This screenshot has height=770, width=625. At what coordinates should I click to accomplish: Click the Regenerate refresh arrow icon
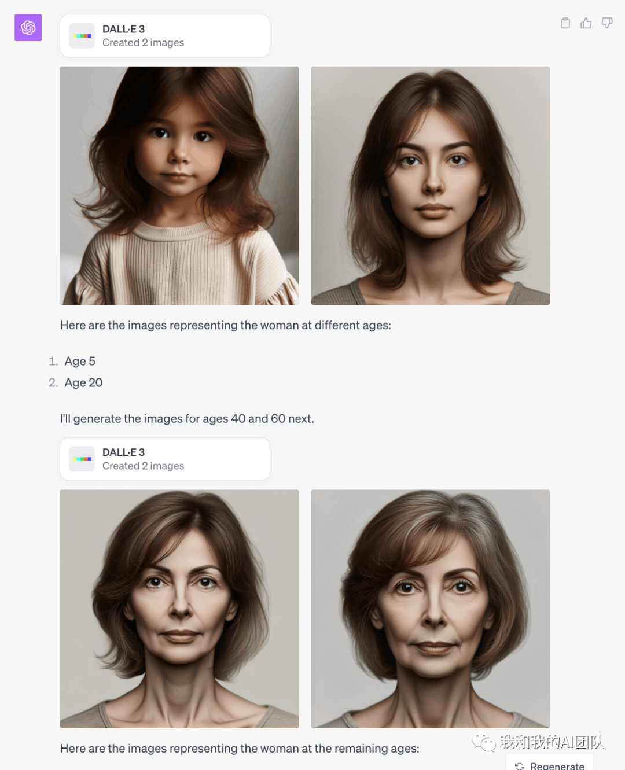pos(520,766)
